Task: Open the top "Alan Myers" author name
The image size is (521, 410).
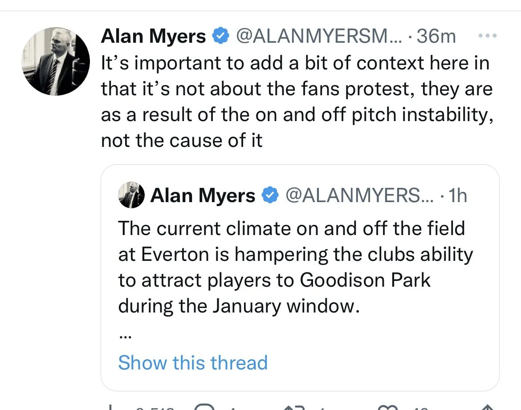Action: 153,36
